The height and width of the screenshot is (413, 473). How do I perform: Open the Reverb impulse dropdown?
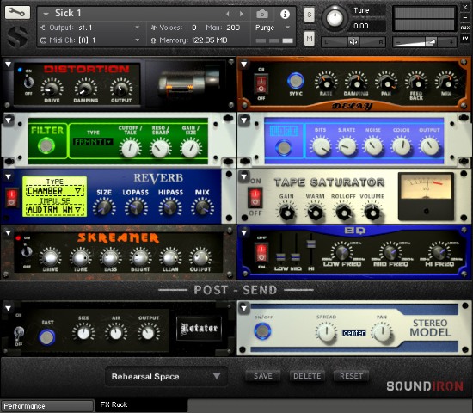coord(54,210)
